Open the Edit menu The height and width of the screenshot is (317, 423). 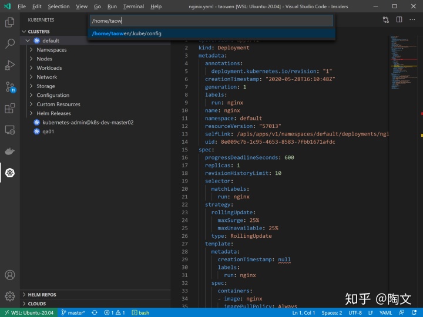pos(36,6)
